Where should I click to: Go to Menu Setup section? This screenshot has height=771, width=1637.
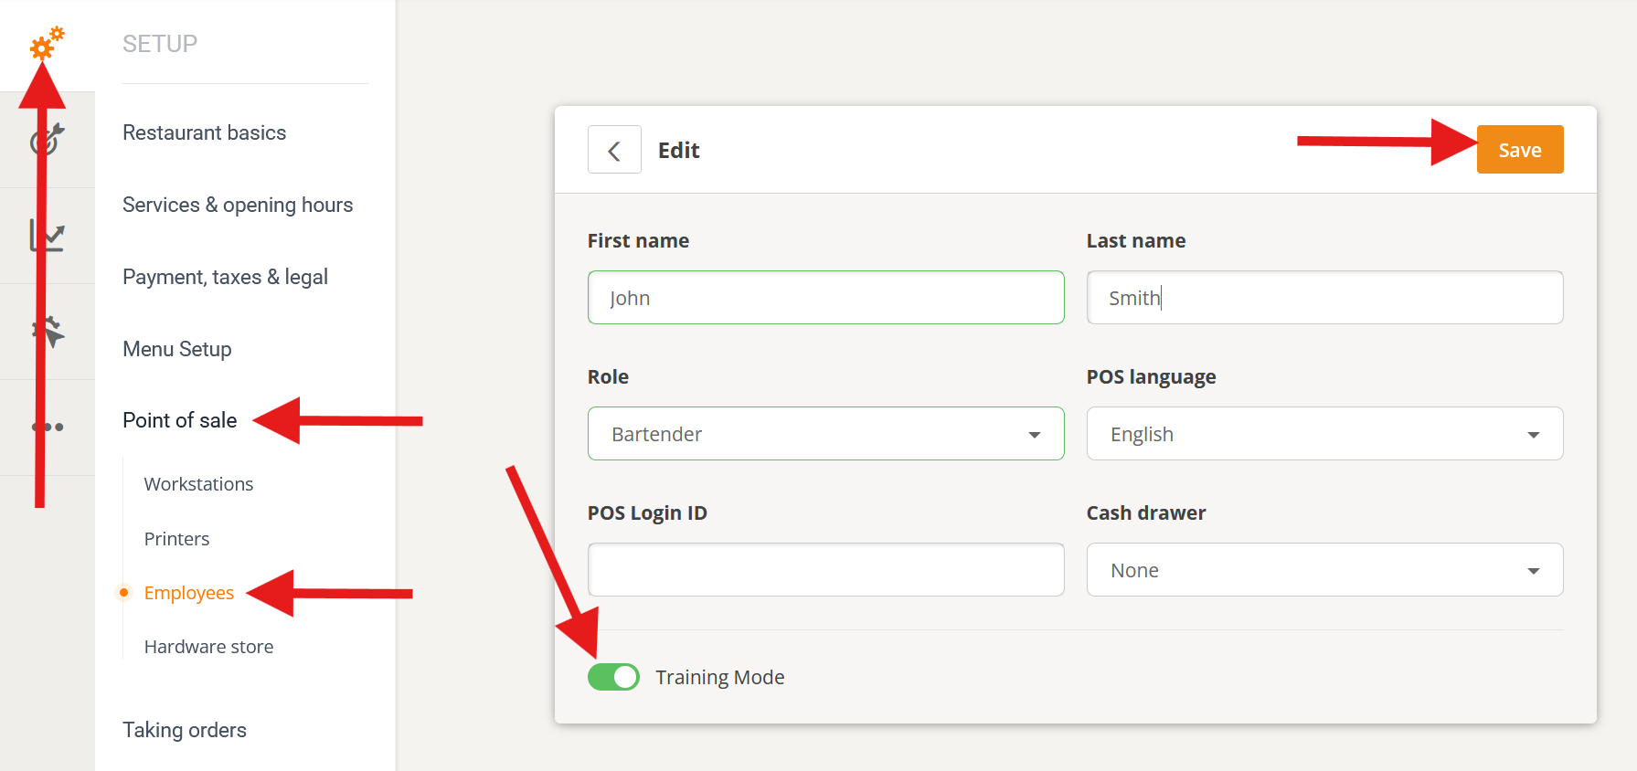177,350
